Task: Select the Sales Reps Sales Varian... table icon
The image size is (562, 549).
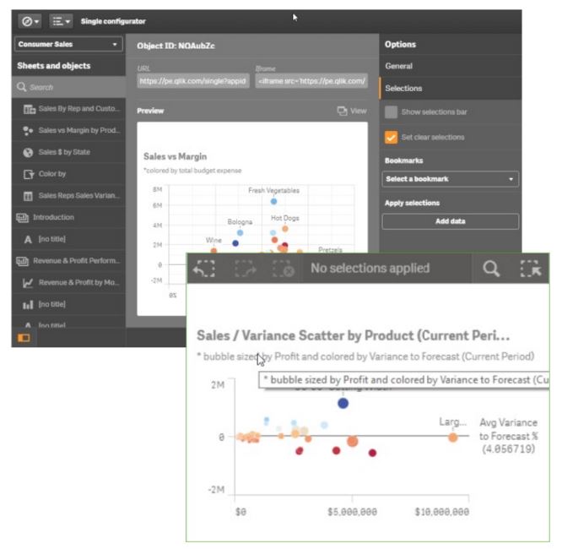Action: coord(28,196)
